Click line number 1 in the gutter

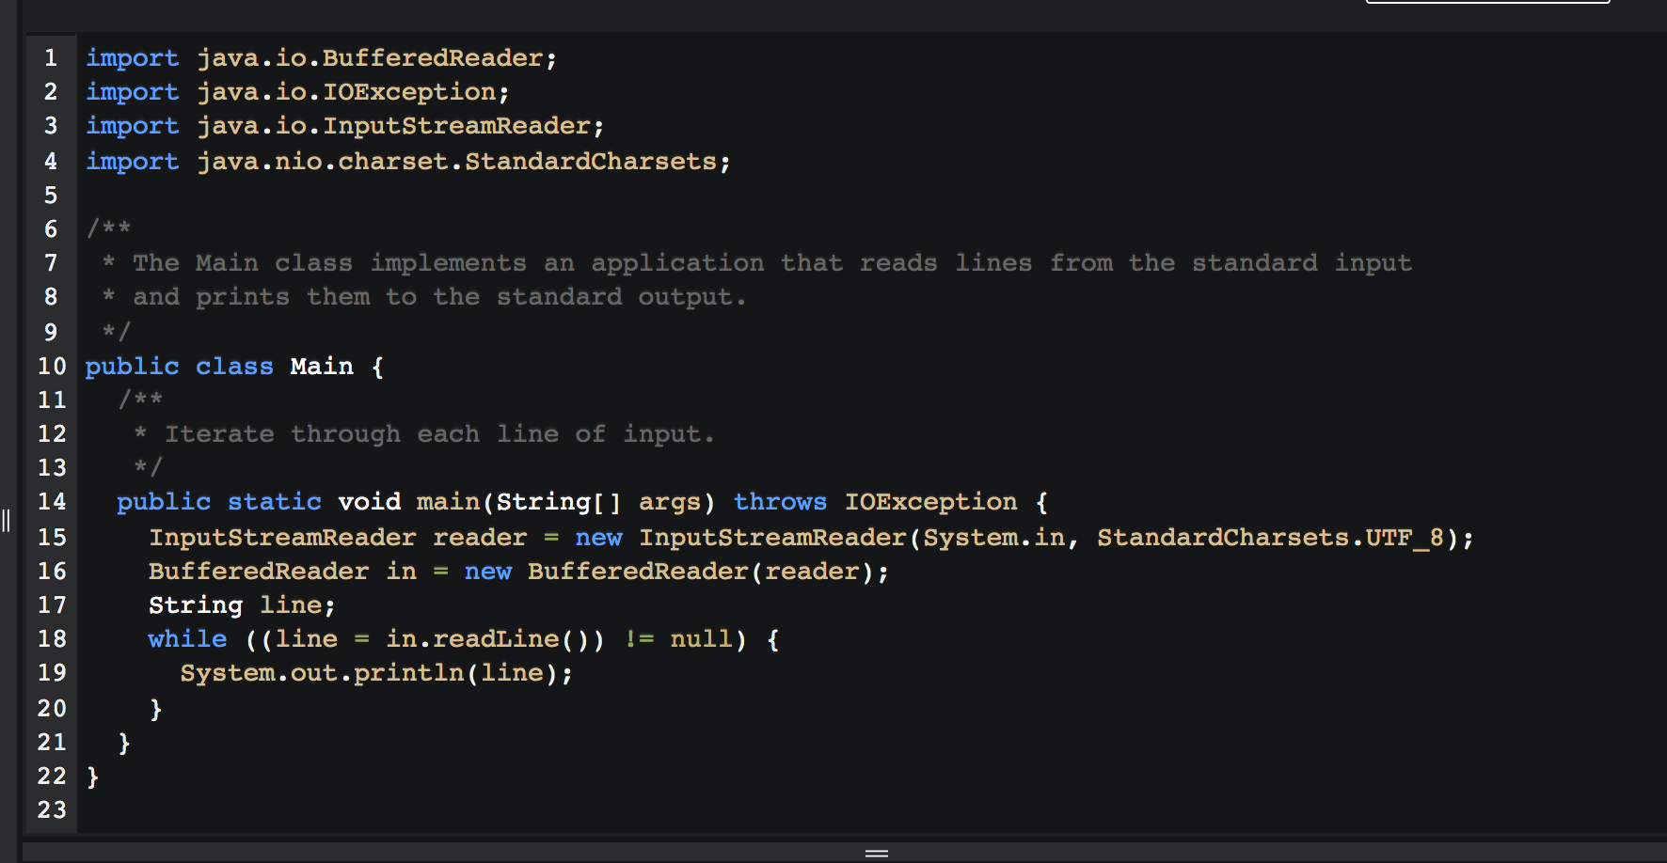[50, 57]
